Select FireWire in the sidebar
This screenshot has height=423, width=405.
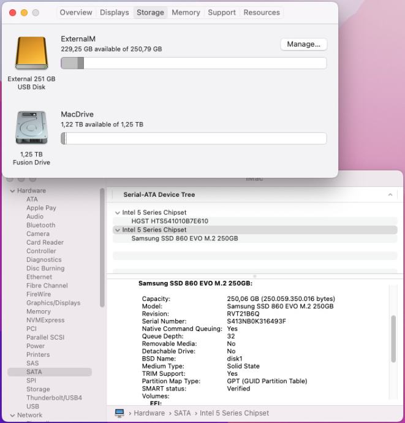(x=39, y=294)
